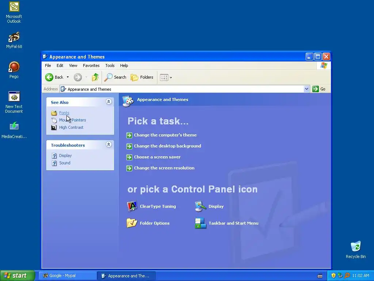Collapse the Troubleshooters panel

pos(108,144)
